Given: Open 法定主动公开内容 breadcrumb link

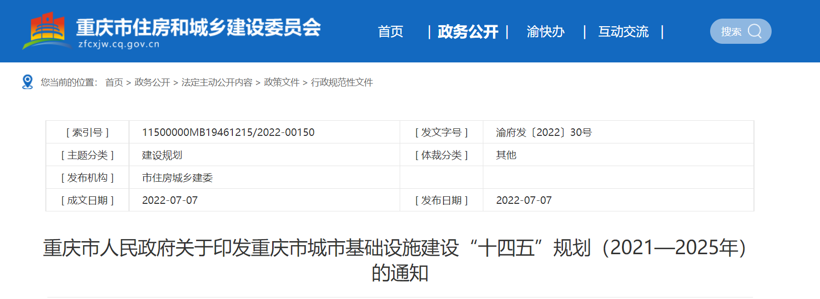Looking at the screenshot, I should pos(217,83).
